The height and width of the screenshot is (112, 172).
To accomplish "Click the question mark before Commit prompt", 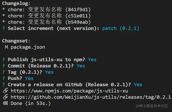I will [4, 66].
